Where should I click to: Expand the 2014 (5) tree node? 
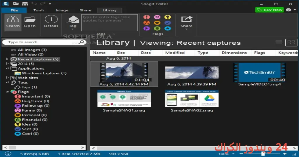[x=7, y=64]
